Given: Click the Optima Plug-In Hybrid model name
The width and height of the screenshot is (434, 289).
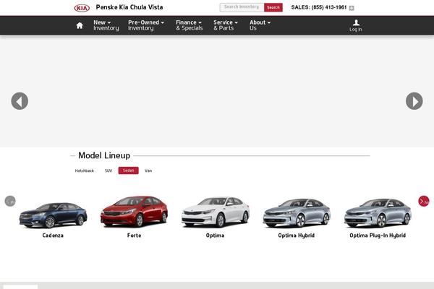Looking at the screenshot, I should pos(378,236).
